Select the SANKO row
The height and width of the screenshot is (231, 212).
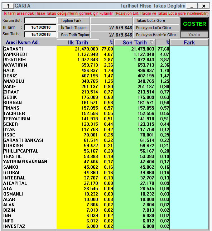(106, 167)
